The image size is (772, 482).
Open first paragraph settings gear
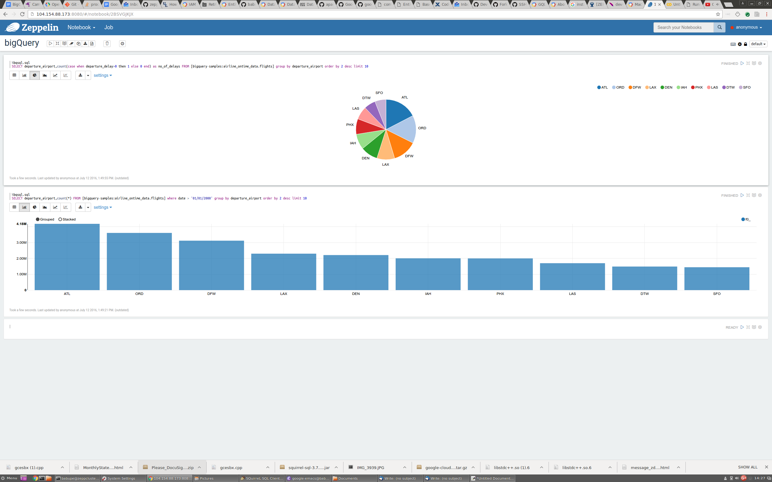pos(760,63)
